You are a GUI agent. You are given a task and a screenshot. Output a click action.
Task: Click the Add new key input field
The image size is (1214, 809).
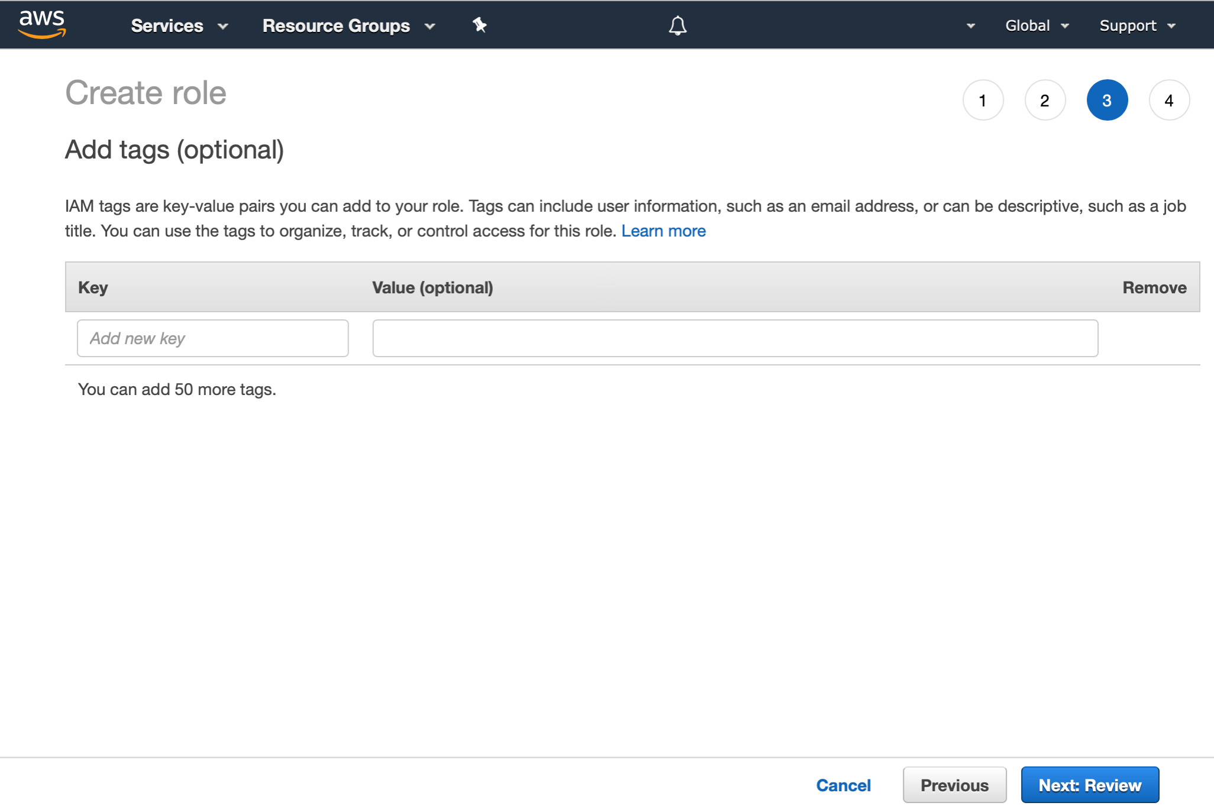[x=212, y=338]
